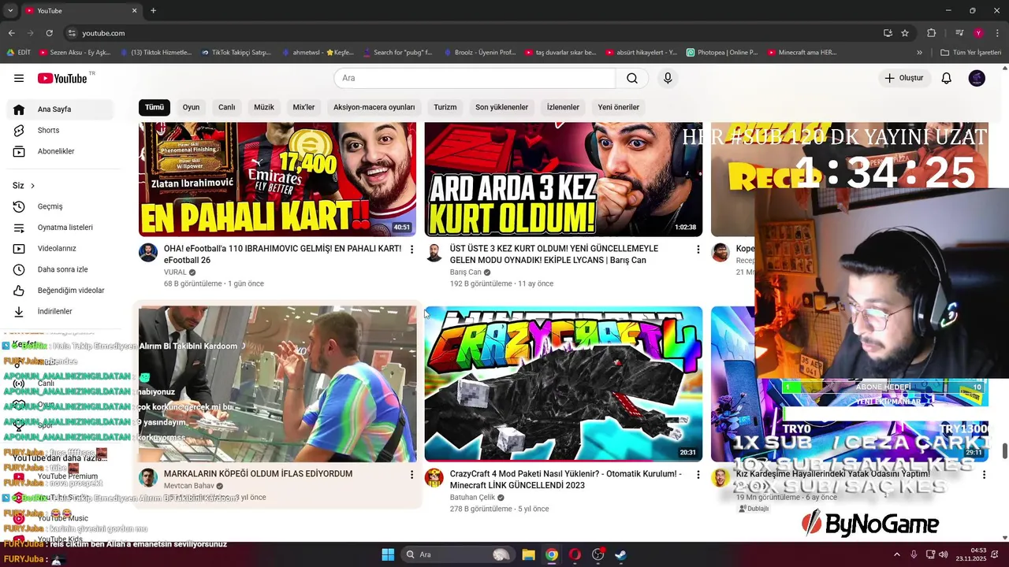
Task: Open the Batuhan Çelik channel link
Action: (472, 498)
